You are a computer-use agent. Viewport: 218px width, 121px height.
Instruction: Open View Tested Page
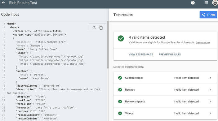[x=141, y=54]
